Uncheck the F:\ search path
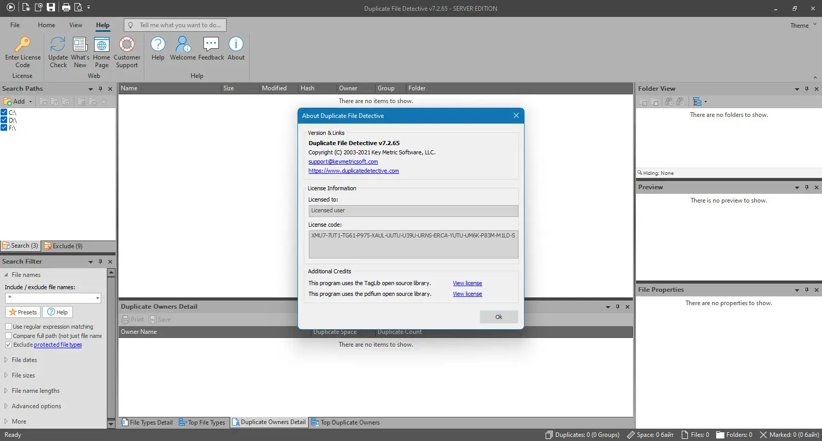Image resolution: width=822 pixels, height=441 pixels. point(4,128)
